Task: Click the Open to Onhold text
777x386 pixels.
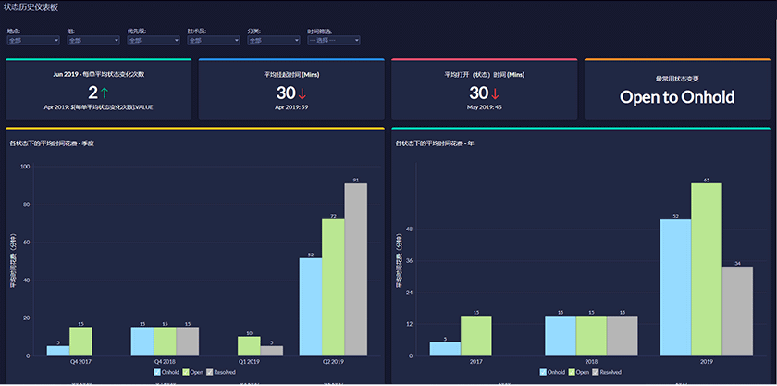Action: (x=677, y=97)
